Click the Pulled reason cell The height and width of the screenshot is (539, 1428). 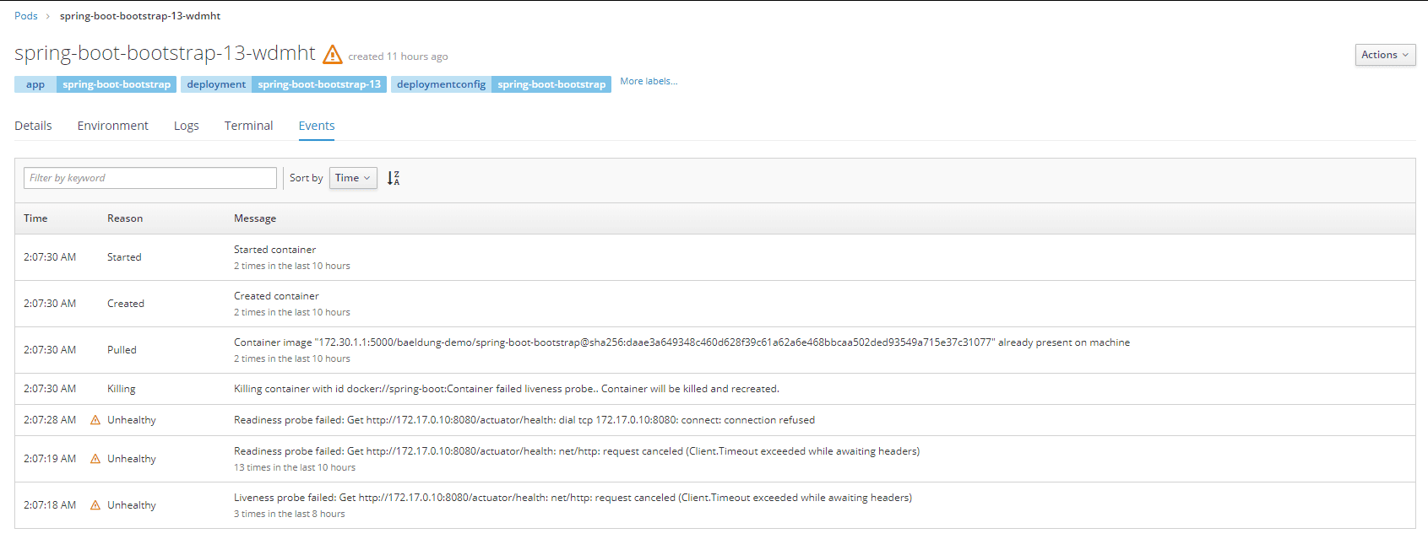(x=122, y=350)
